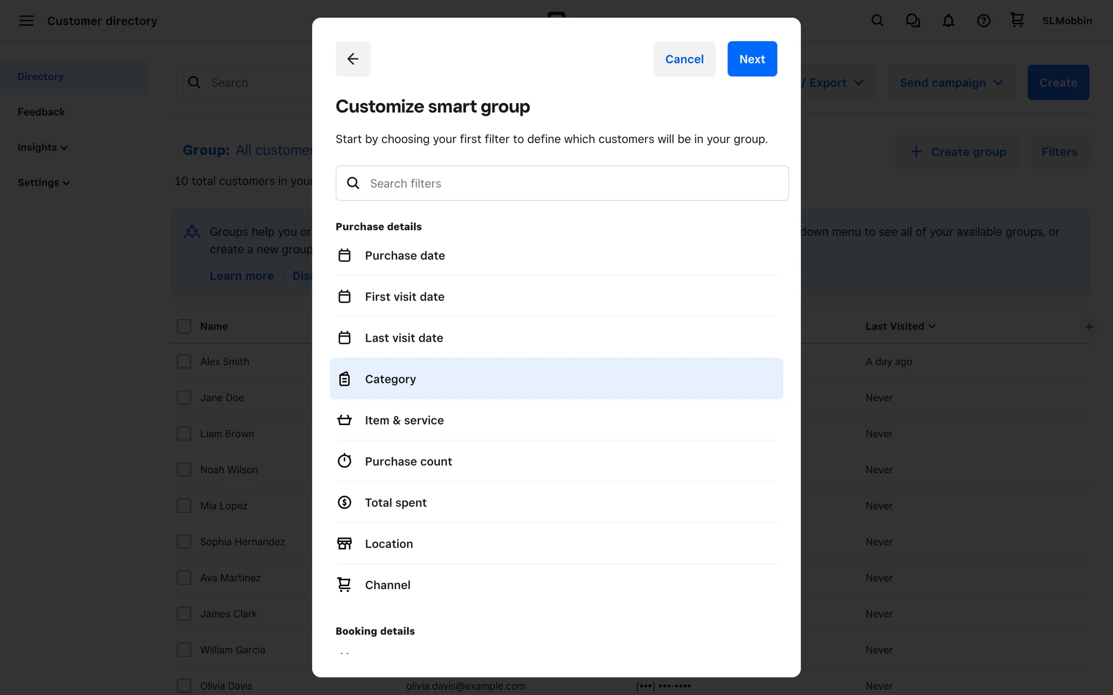Screen dimensions: 1113x695
Task: Add column with plus icon
Action: 1089,327
